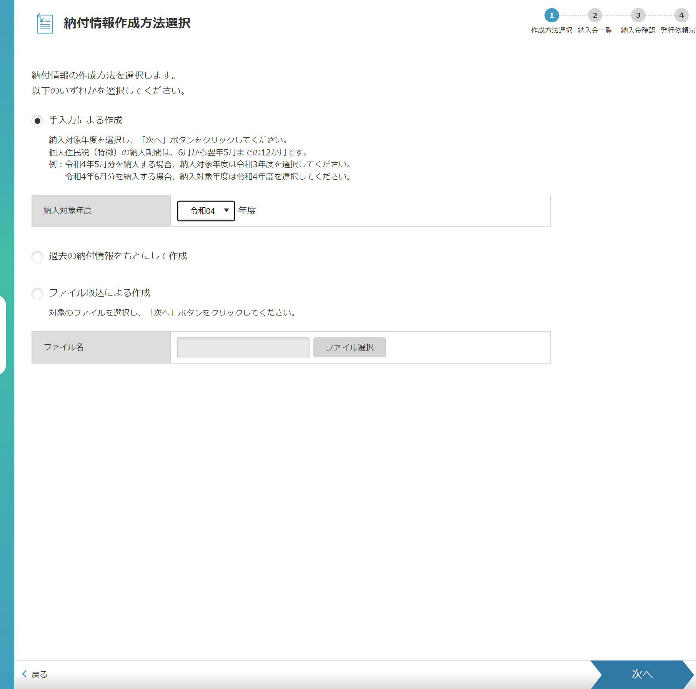Image resolution: width=696 pixels, height=689 pixels.
Task: Proceed with the 次へ button
Action: [642, 674]
